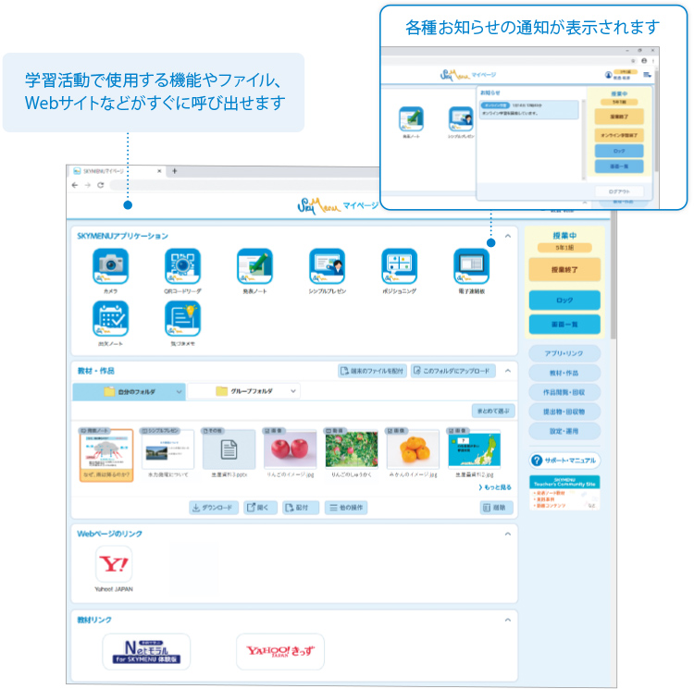Click the SkyMenu マイページ logo in main window
The image size is (694, 689).
pos(338,205)
